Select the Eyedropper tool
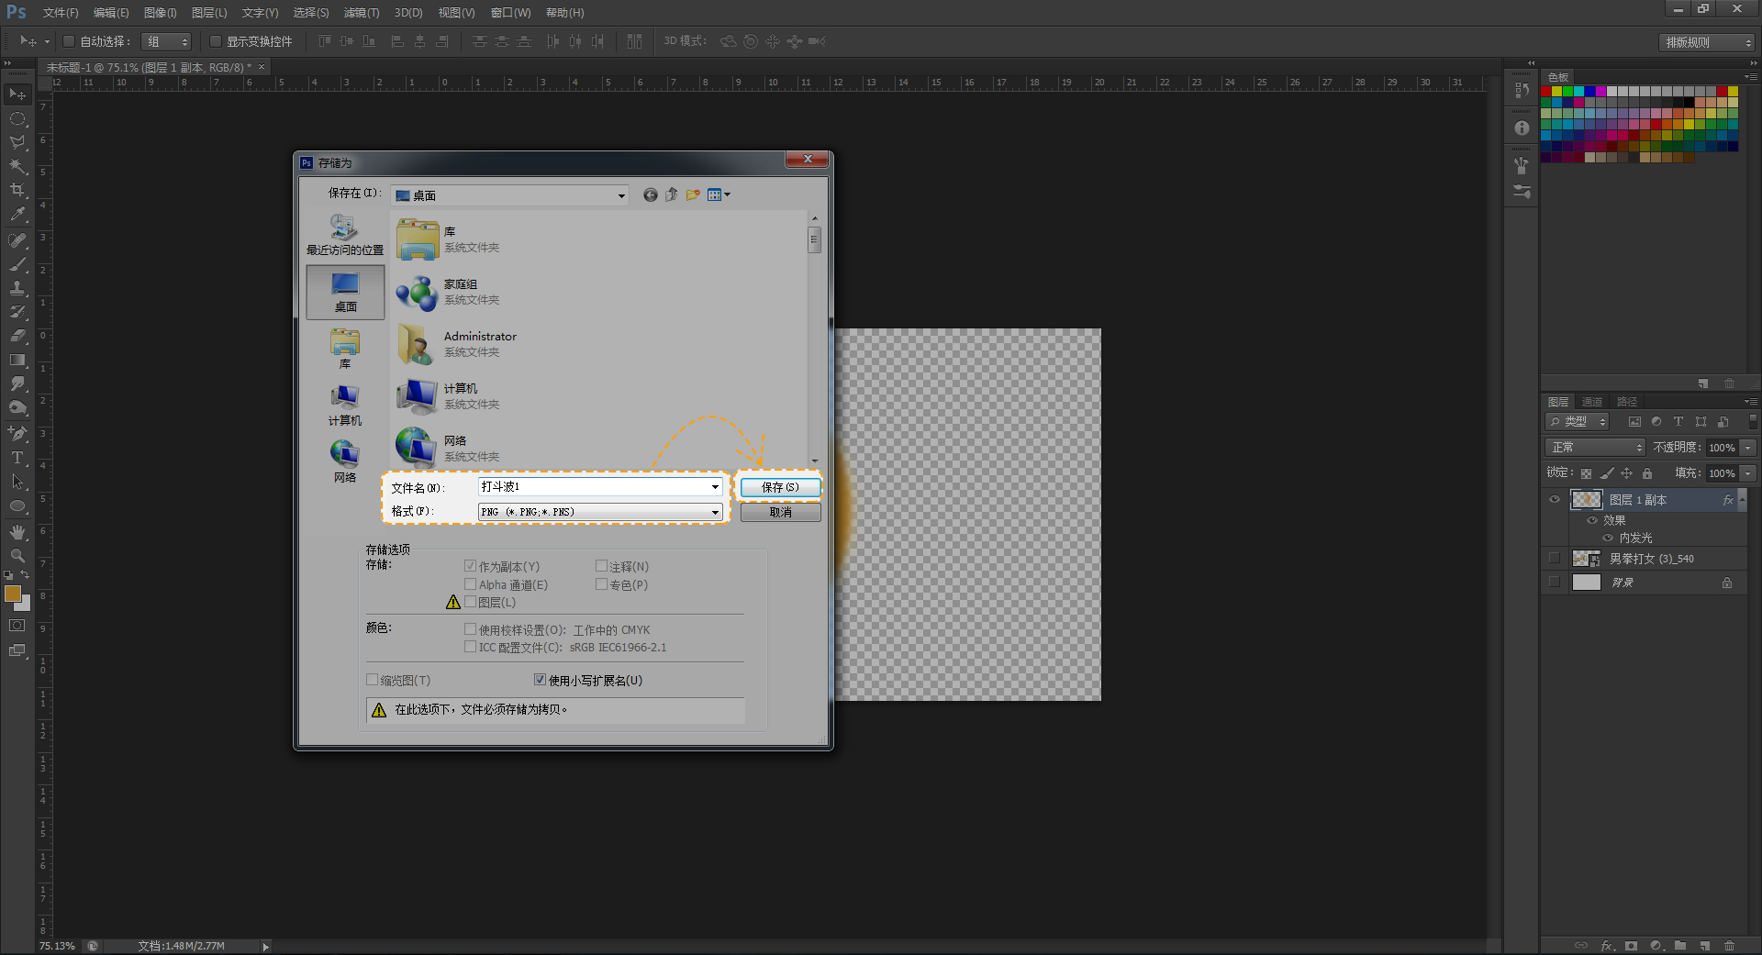Image resolution: width=1762 pixels, height=955 pixels. [17, 214]
